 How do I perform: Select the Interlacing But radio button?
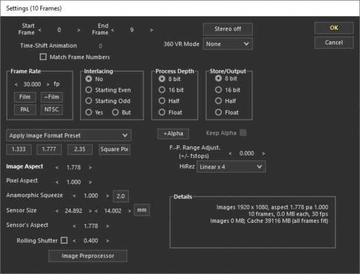tap(116, 112)
